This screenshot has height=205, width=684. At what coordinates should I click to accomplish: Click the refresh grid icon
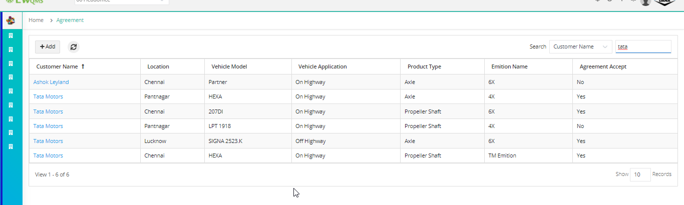74,47
